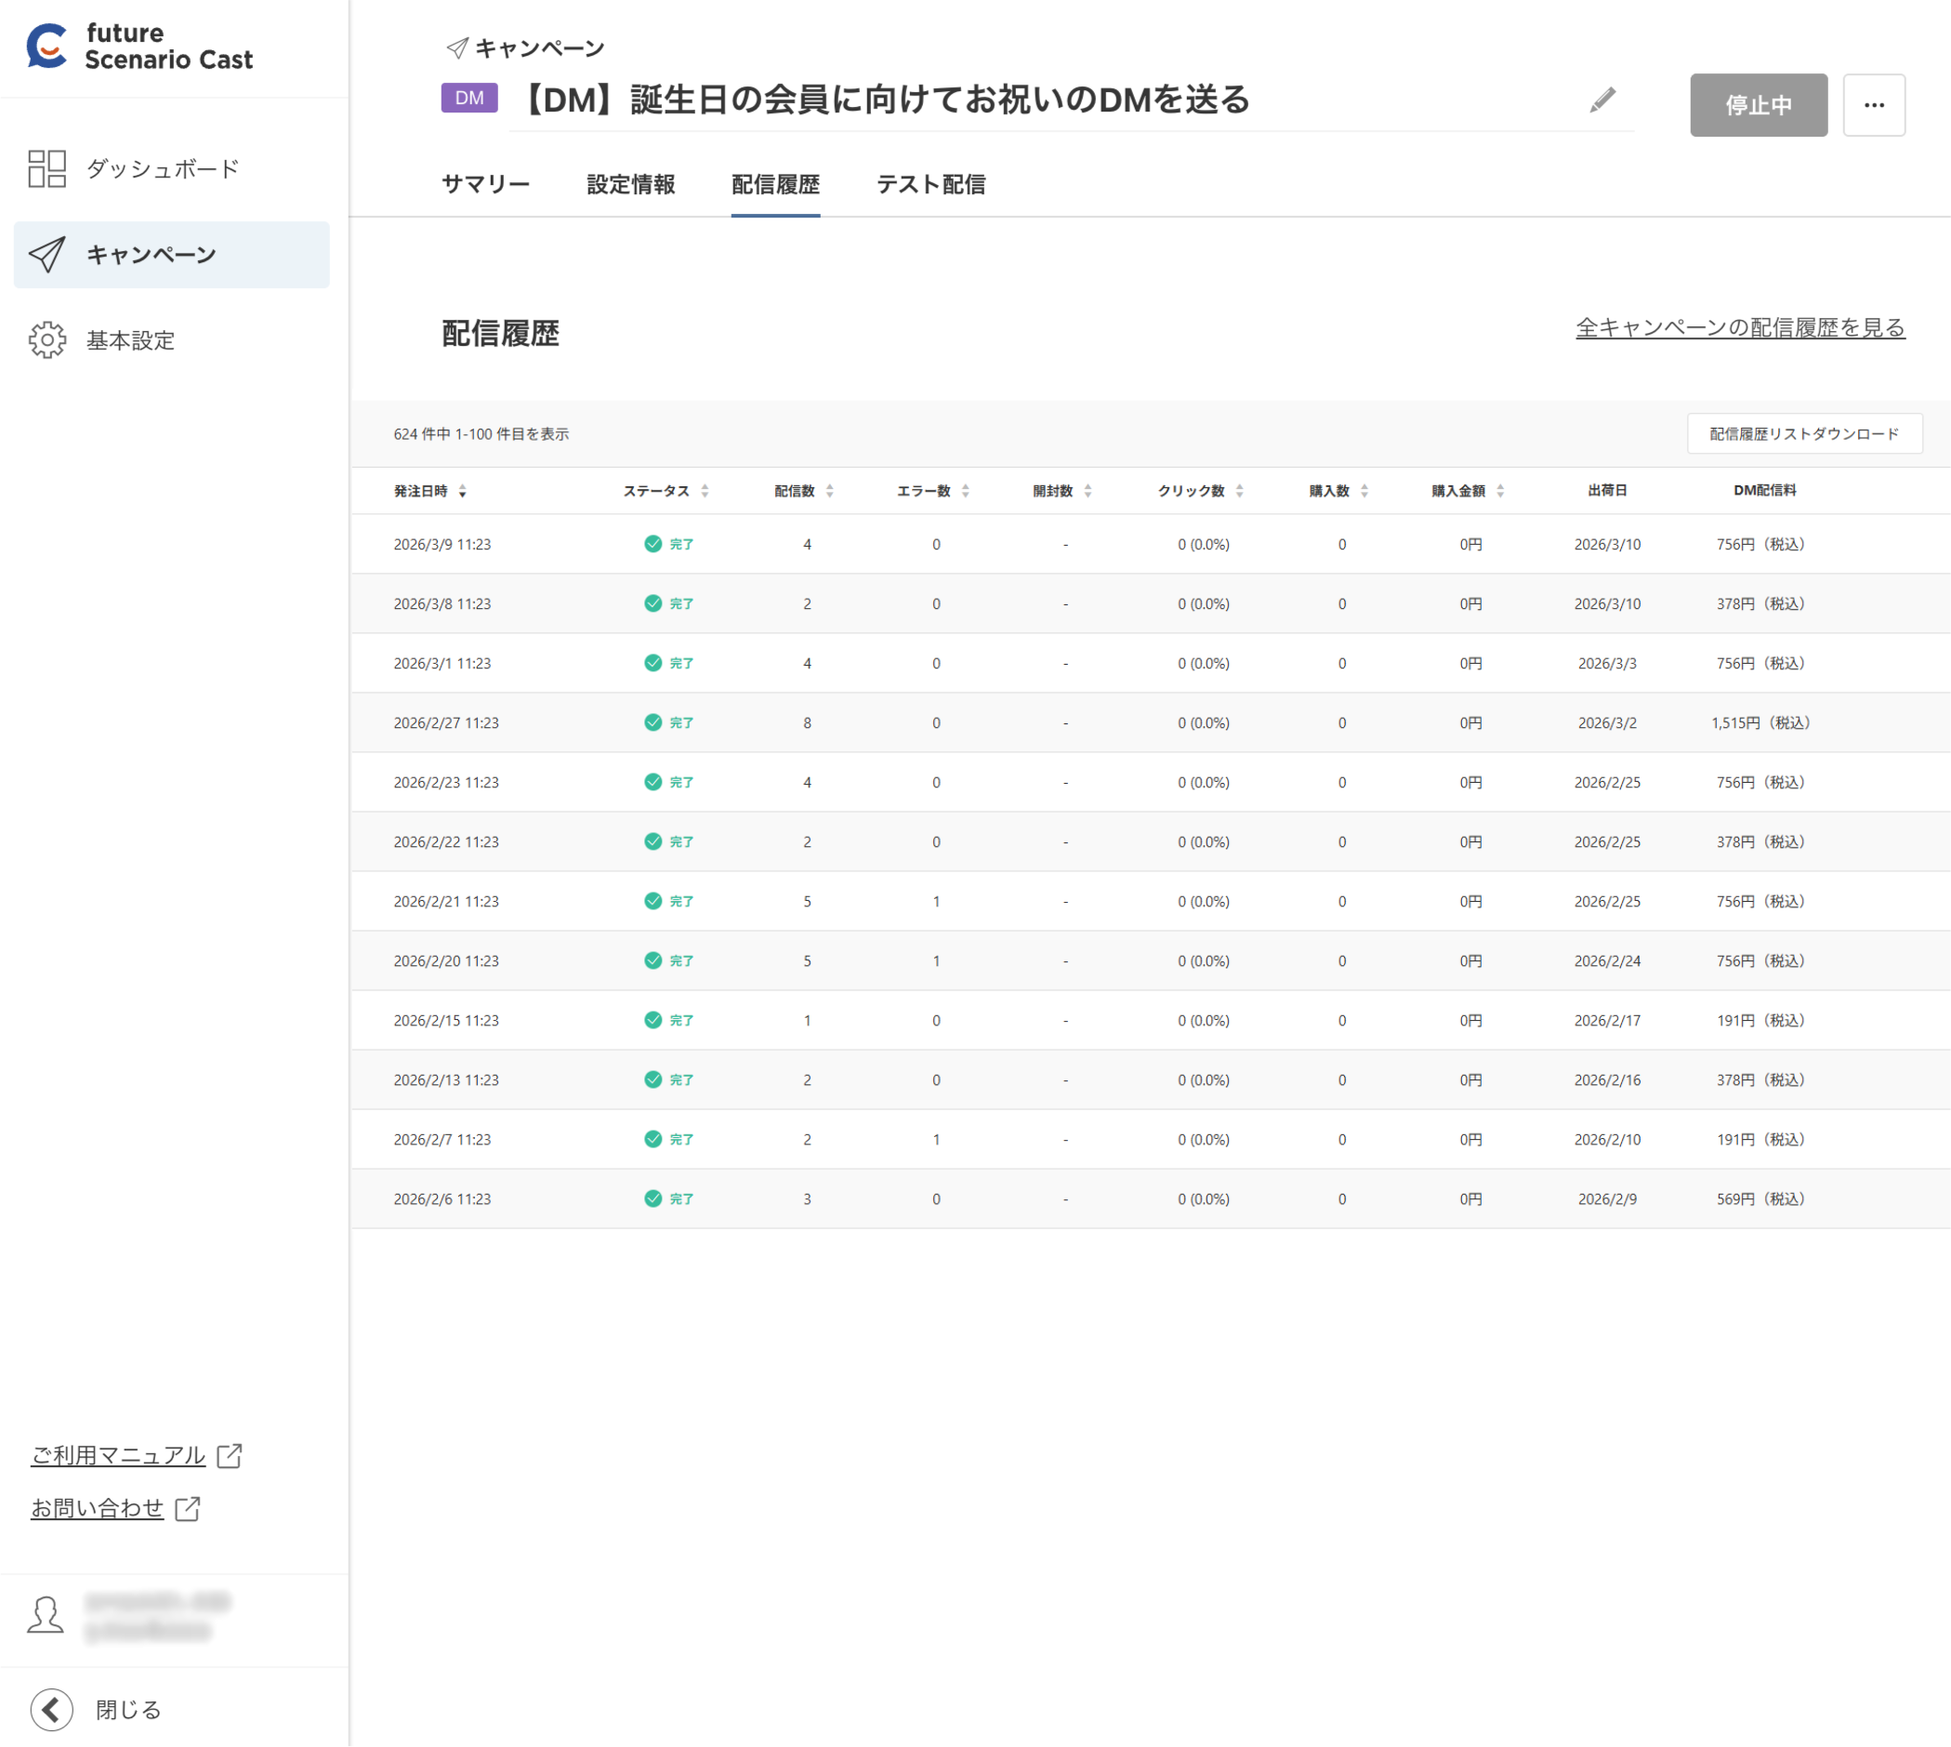Click the external-link icon beside ご利用マニュアル
This screenshot has width=1951, height=1747.
tap(231, 1456)
